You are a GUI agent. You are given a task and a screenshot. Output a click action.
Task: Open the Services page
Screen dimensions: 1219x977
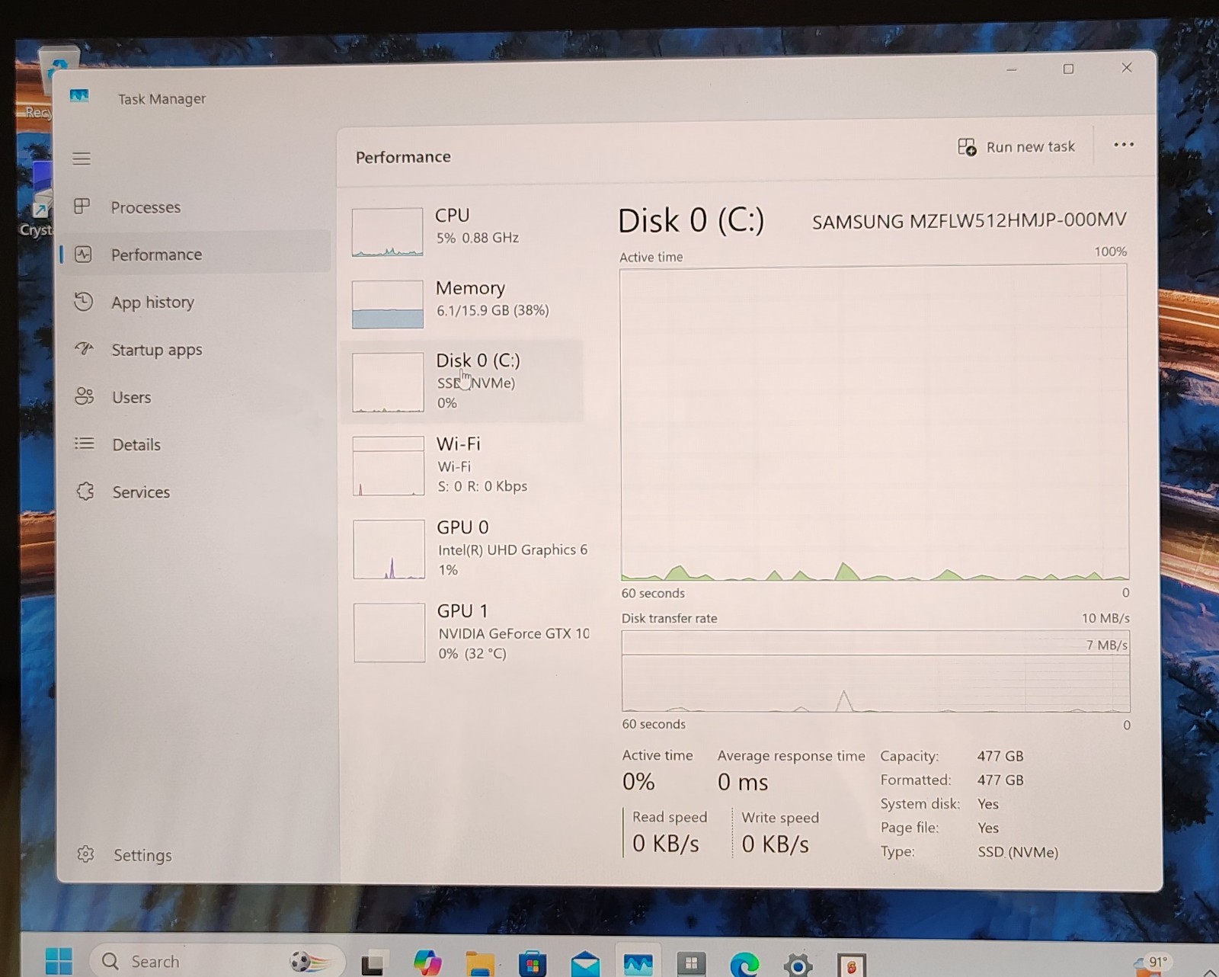click(x=195, y=492)
